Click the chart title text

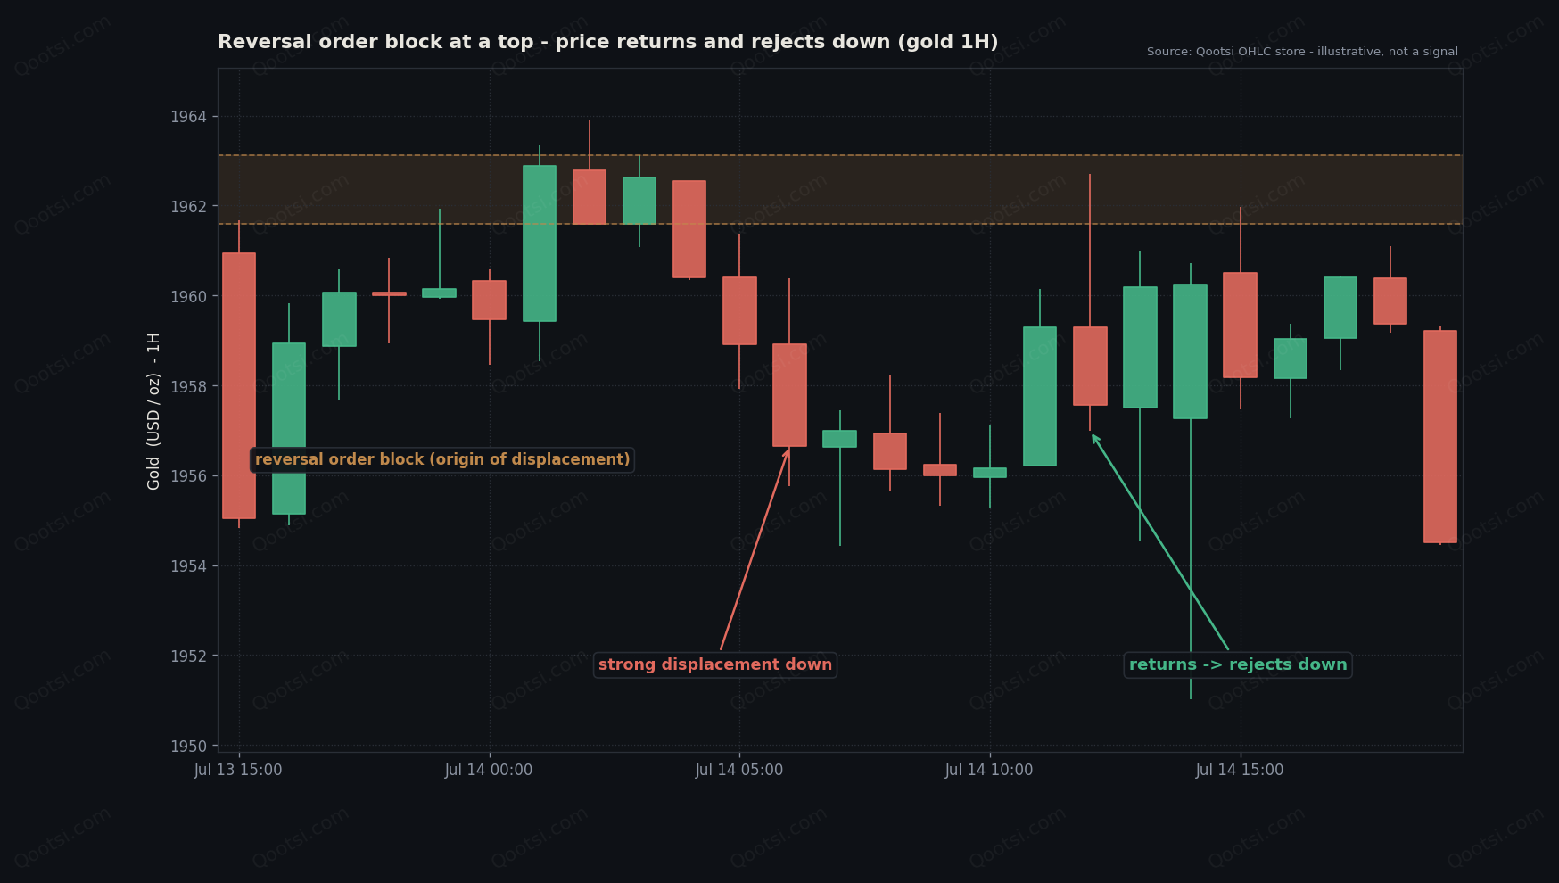click(x=608, y=42)
